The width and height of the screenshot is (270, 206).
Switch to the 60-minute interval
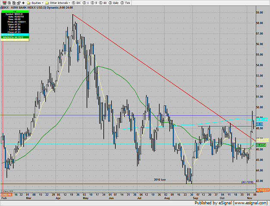[103, 3]
